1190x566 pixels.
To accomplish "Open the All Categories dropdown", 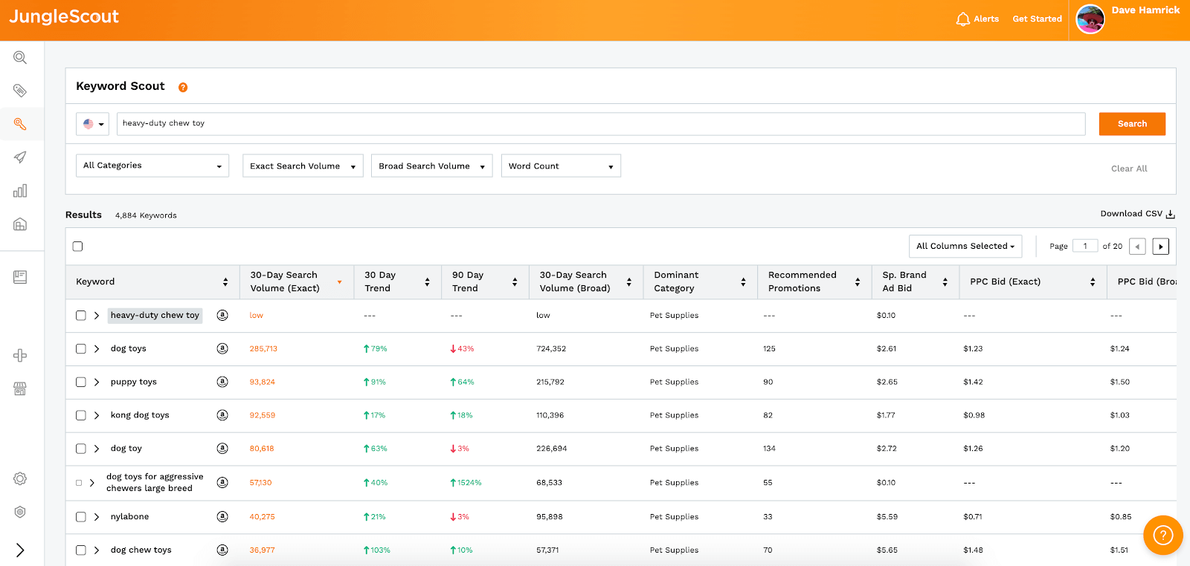I will [152, 166].
